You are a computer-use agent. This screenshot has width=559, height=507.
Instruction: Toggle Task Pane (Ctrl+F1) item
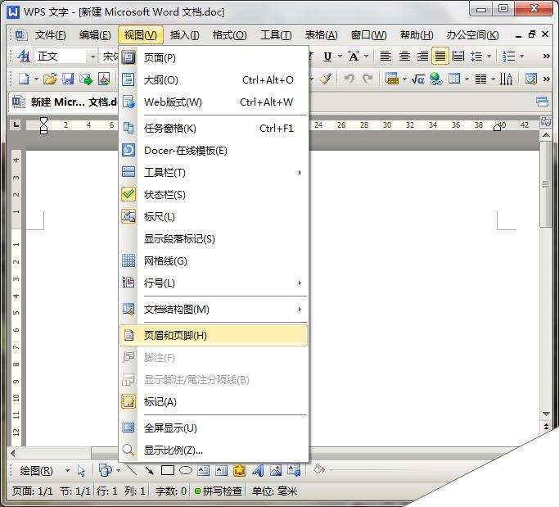(x=214, y=128)
